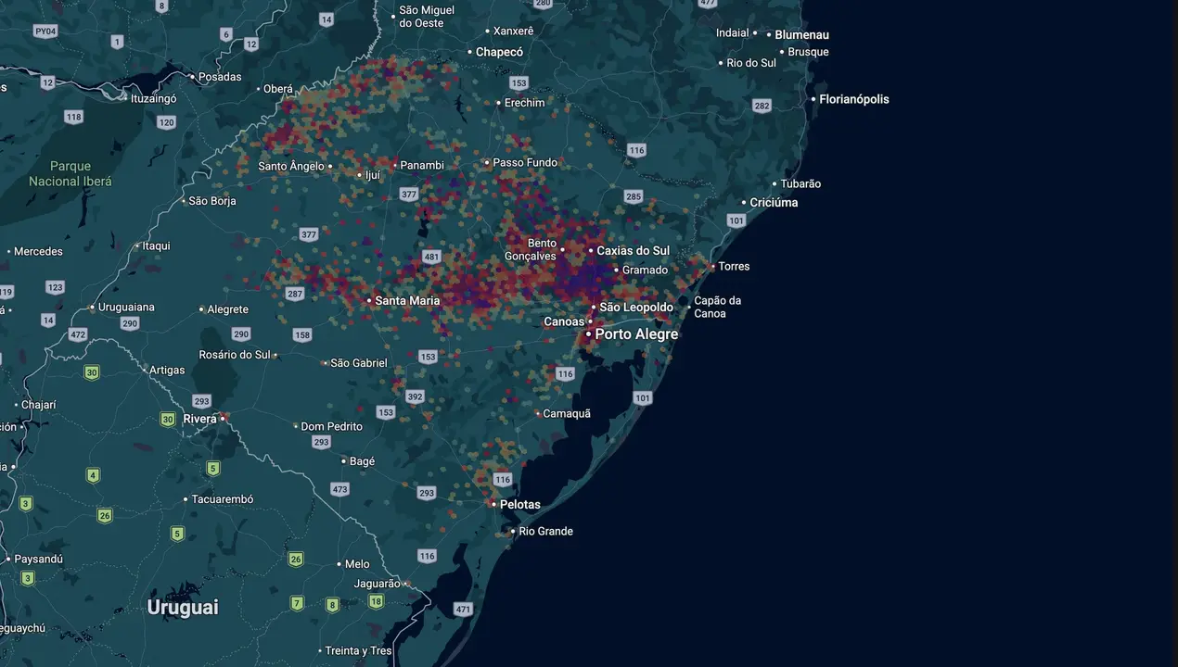Click the route 6 shield near Posadas
Viewport: 1178px width, 667px height.
[x=225, y=34]
